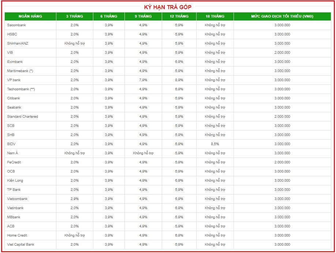
Task: Select the Techcombank (**) bank name
Action: pyautogui.click(x=21, y=89)
